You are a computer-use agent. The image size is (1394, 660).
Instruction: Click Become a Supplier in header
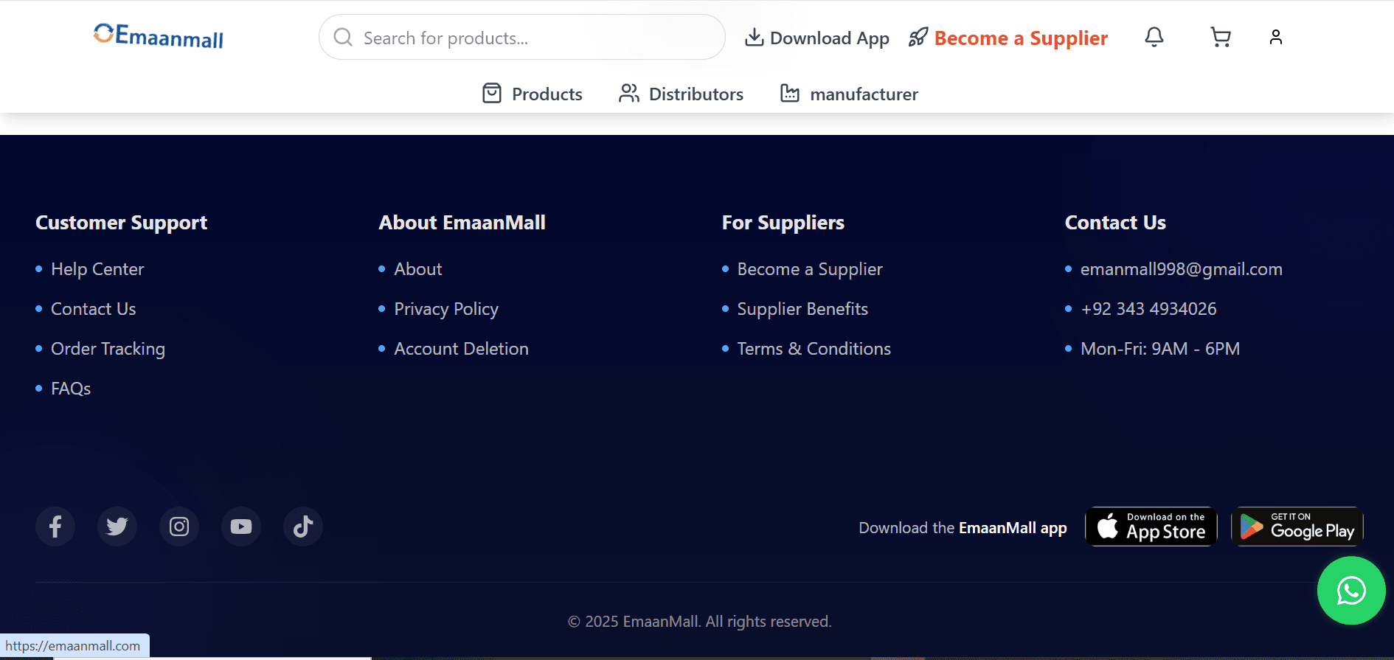click(1008, 38)
